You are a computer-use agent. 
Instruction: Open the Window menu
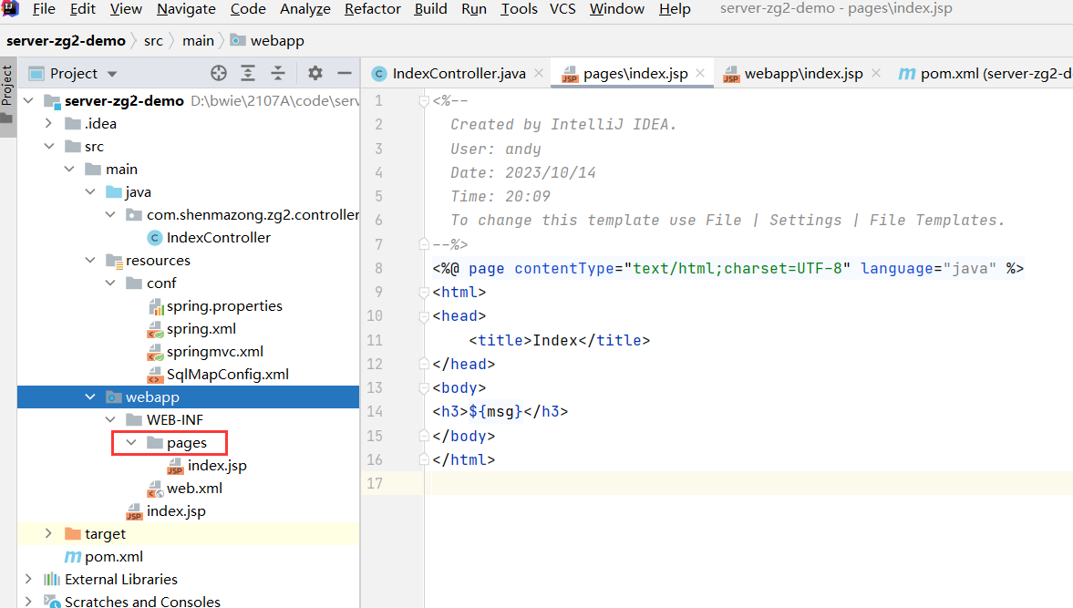pos(616,9)
